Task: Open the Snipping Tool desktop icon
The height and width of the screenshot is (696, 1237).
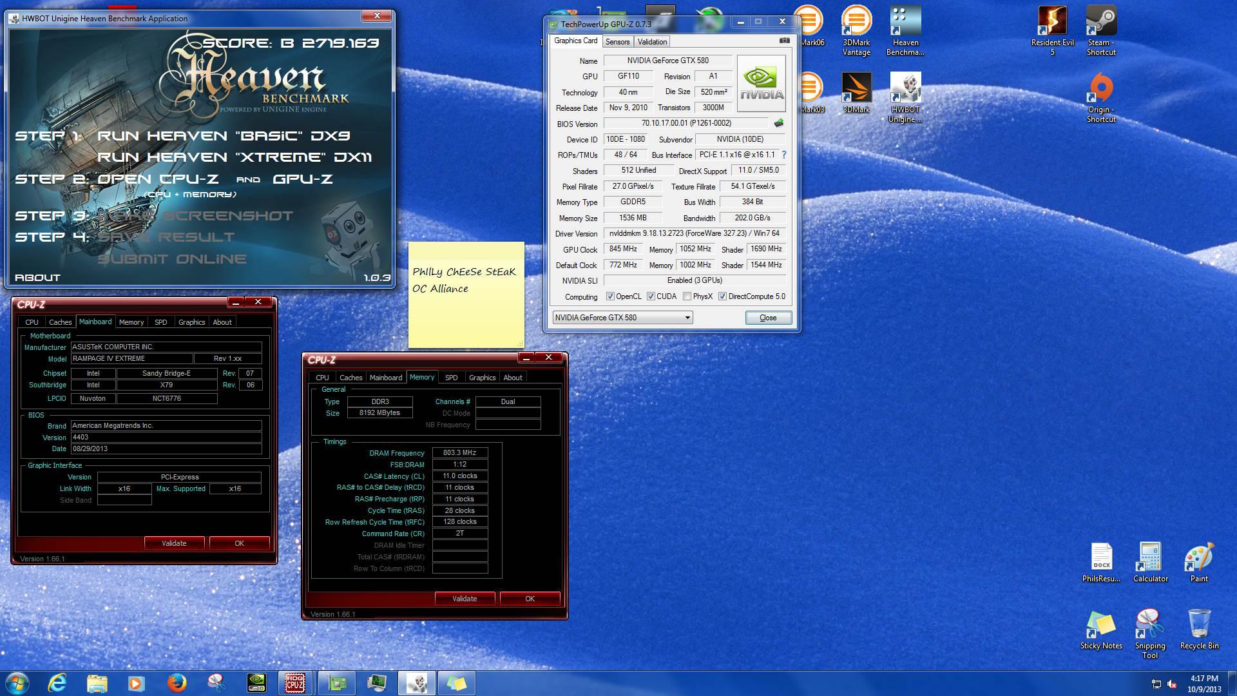Action: (x=1150, y=634)
